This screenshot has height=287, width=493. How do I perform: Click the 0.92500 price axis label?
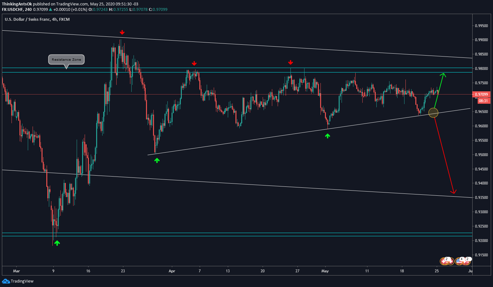481,226
